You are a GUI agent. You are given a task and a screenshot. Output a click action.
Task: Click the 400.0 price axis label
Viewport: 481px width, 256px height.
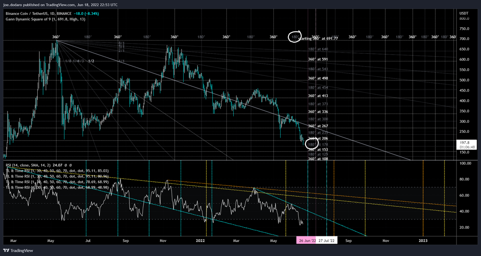click(464, 101)
